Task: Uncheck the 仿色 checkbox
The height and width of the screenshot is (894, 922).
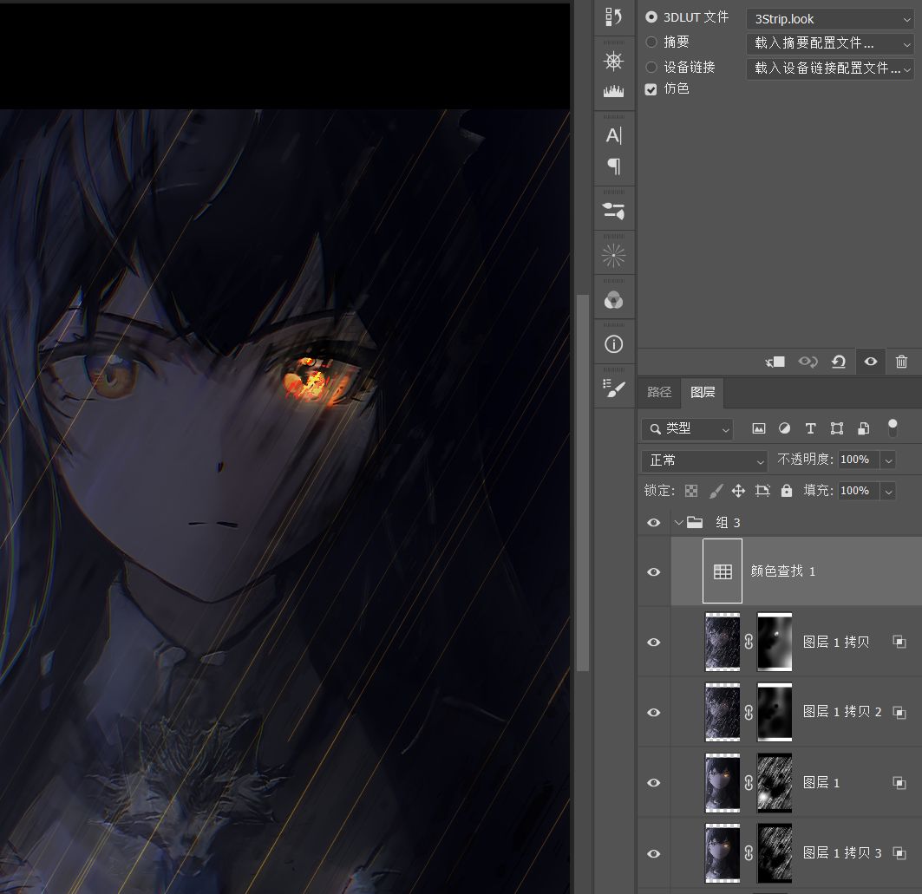Action: point(651,89)
